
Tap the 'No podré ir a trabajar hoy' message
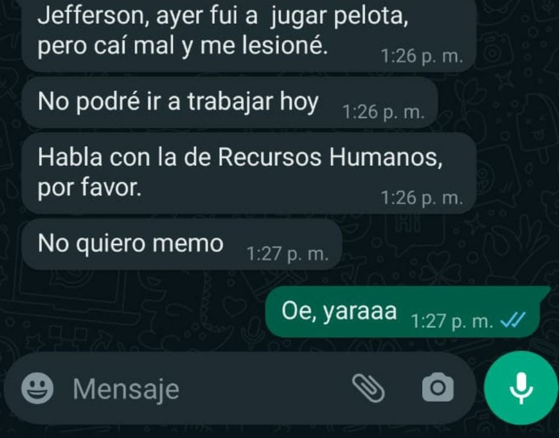(x=230, y=103)
